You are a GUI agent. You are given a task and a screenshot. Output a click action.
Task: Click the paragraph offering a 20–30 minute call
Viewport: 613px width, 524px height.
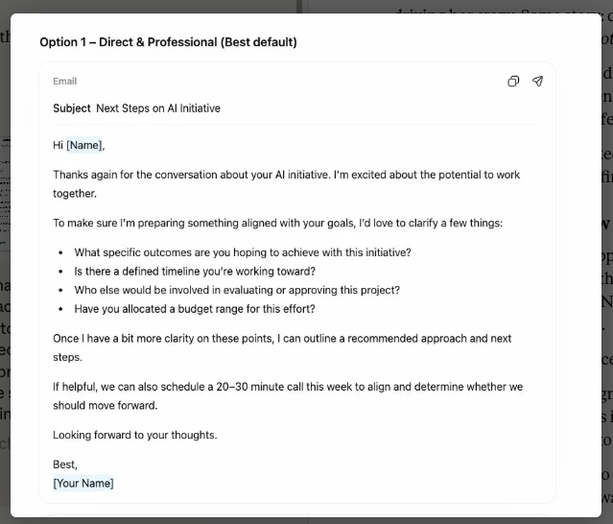(288, 387)
